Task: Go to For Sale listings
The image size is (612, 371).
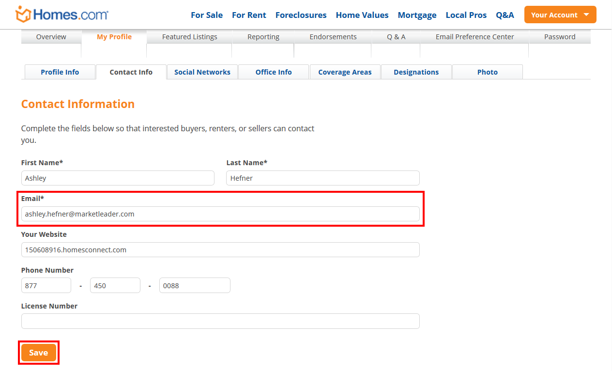Action: [x=207, y=15]
